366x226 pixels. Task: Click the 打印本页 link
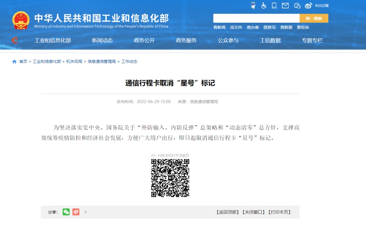279,212
